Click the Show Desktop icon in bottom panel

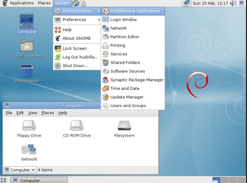pyautogui.click(x=3, y=180)
